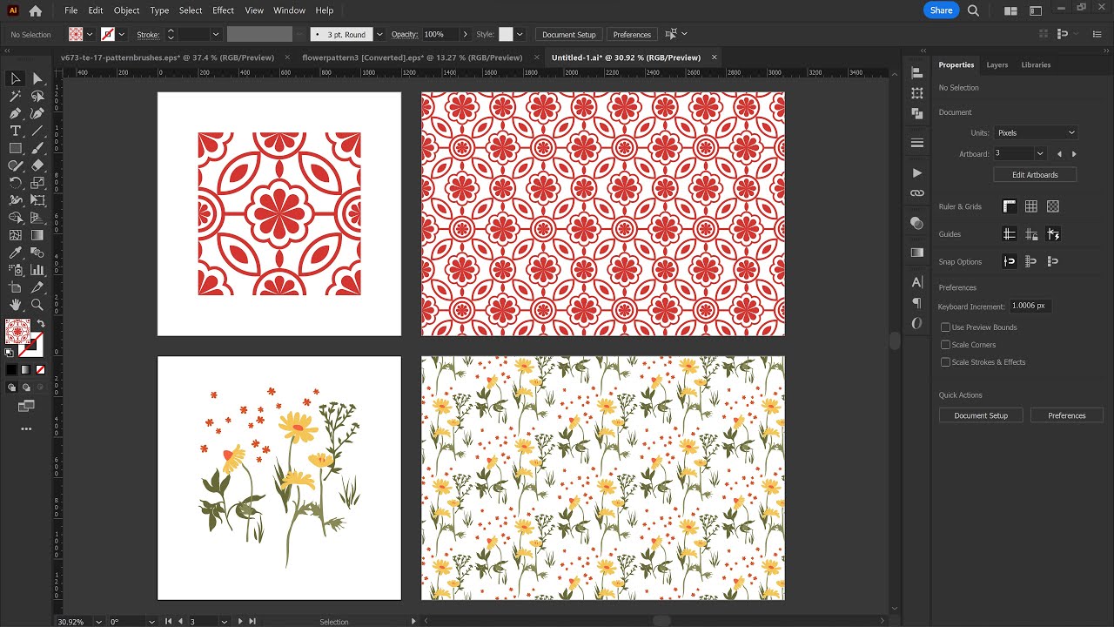The height and width of the screenshot is (627, 1114).
Task: Expand the stroke weight dropdown
Action: coord(216,34)
